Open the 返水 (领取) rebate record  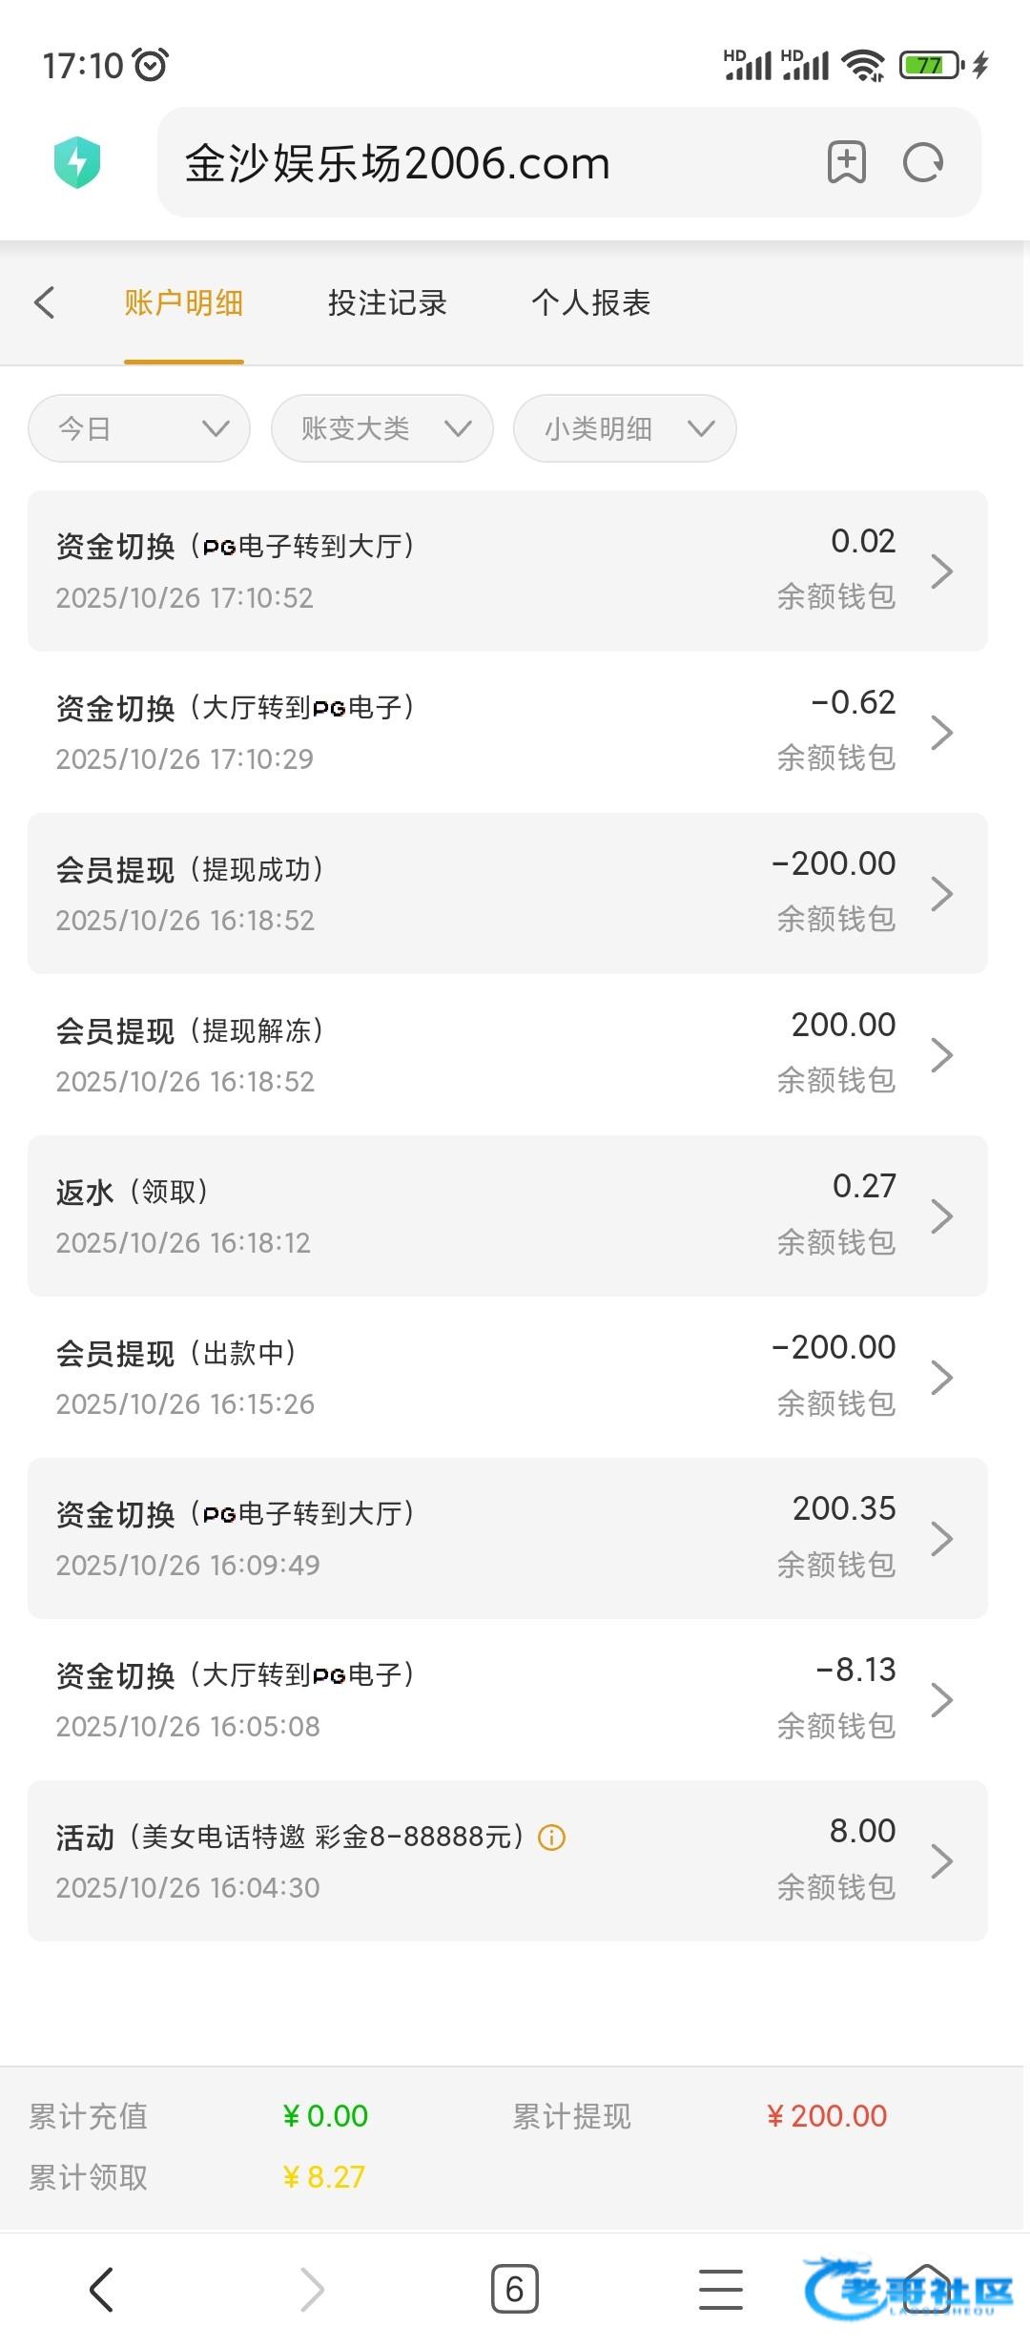[x=507, y=1215]
